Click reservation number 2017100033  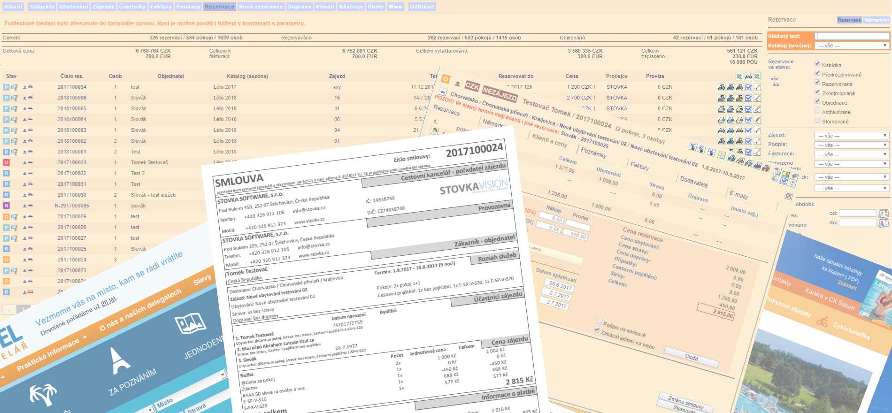pyautogui.click(x=72, y=162)
